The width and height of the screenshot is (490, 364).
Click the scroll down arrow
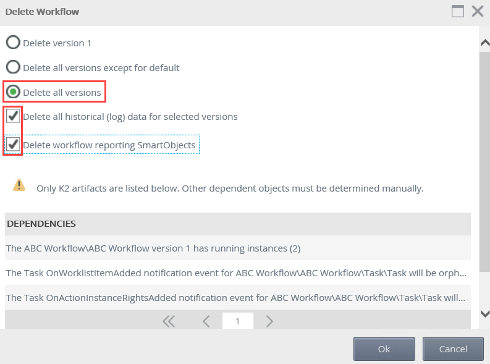[485, 314]
